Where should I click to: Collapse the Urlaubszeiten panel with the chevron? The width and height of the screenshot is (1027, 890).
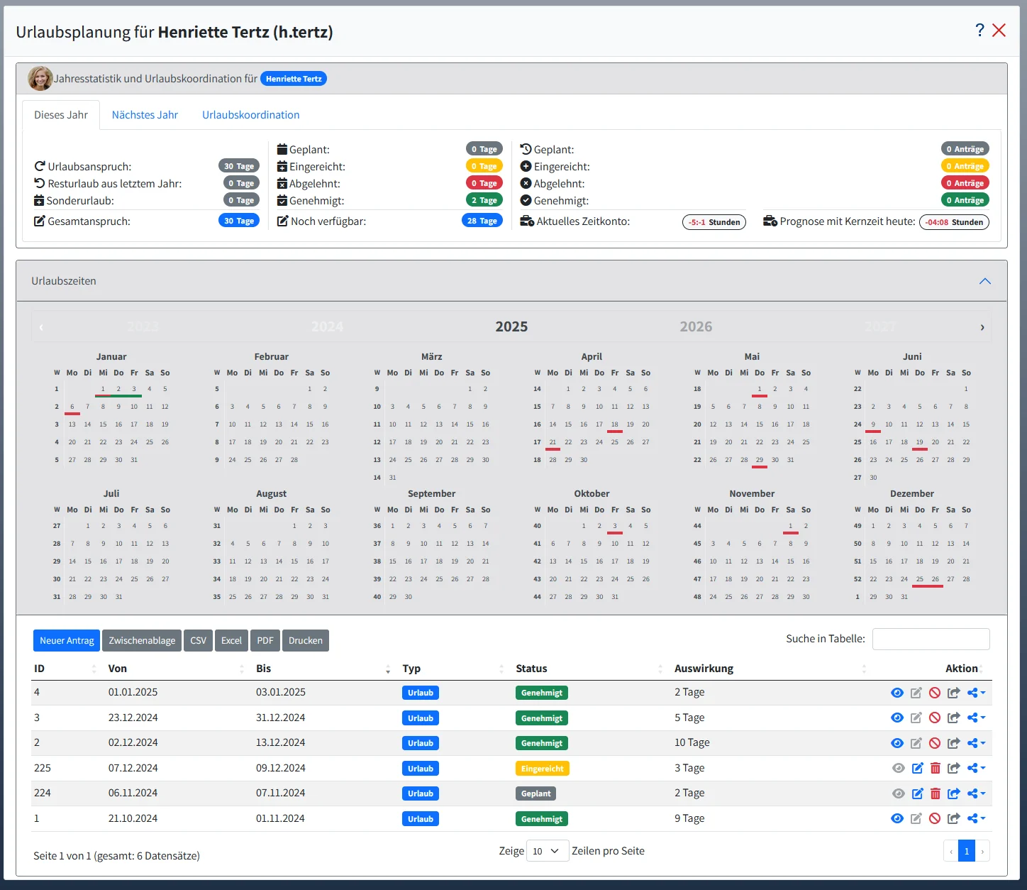(x=984, y=281)
